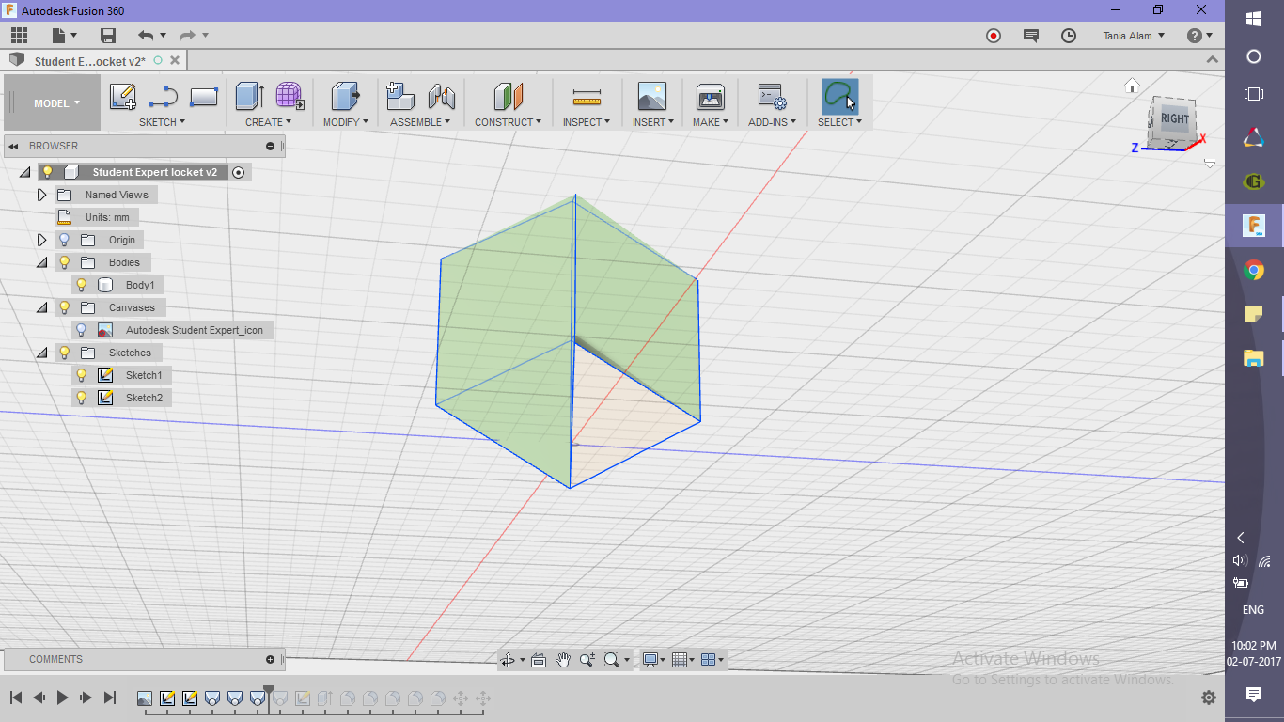Image resolution: width=1284 pixels, height=722 pixels.
Task: Collapse the BROWSER panel arrows
Action: tap(14, 146)
